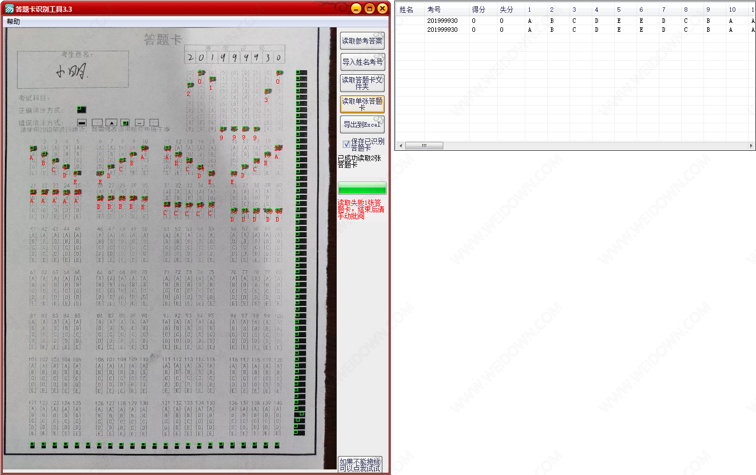
Task: Toggle the 保存已识别答题卡 checkbox
Action: 347,144
